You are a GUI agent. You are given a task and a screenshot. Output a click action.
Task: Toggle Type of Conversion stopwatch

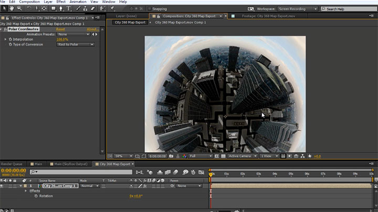[x=10, y=44]
